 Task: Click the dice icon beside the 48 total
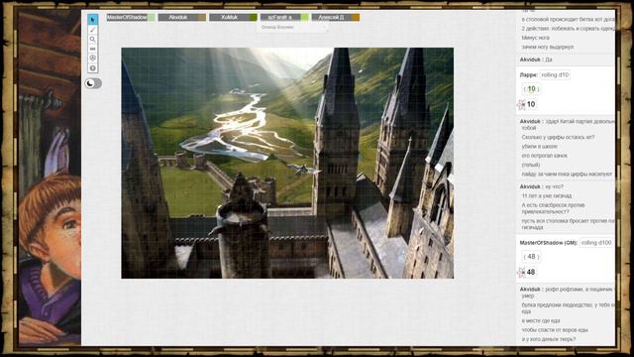tap(521, 273)
